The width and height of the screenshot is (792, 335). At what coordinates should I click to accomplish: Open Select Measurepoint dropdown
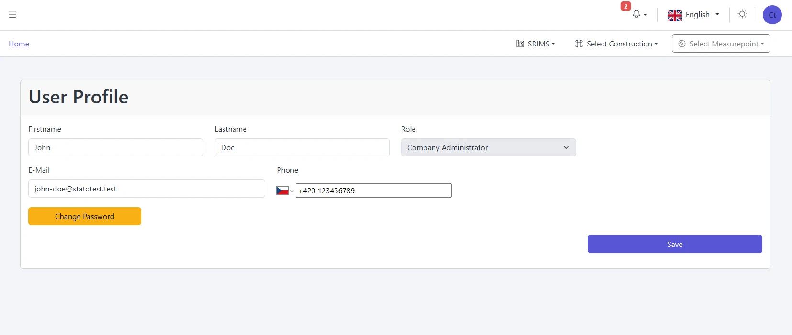coord(721,44)
